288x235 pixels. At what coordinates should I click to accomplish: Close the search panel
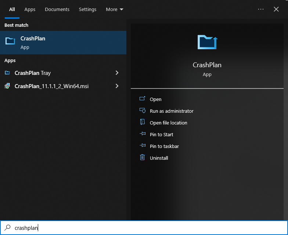pyautogui.click(x=276, y=9)
